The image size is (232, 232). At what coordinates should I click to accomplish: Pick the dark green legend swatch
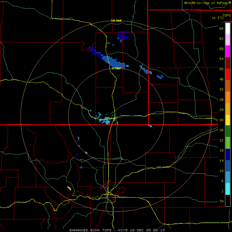pyautogui.click(x=228, y=131)
